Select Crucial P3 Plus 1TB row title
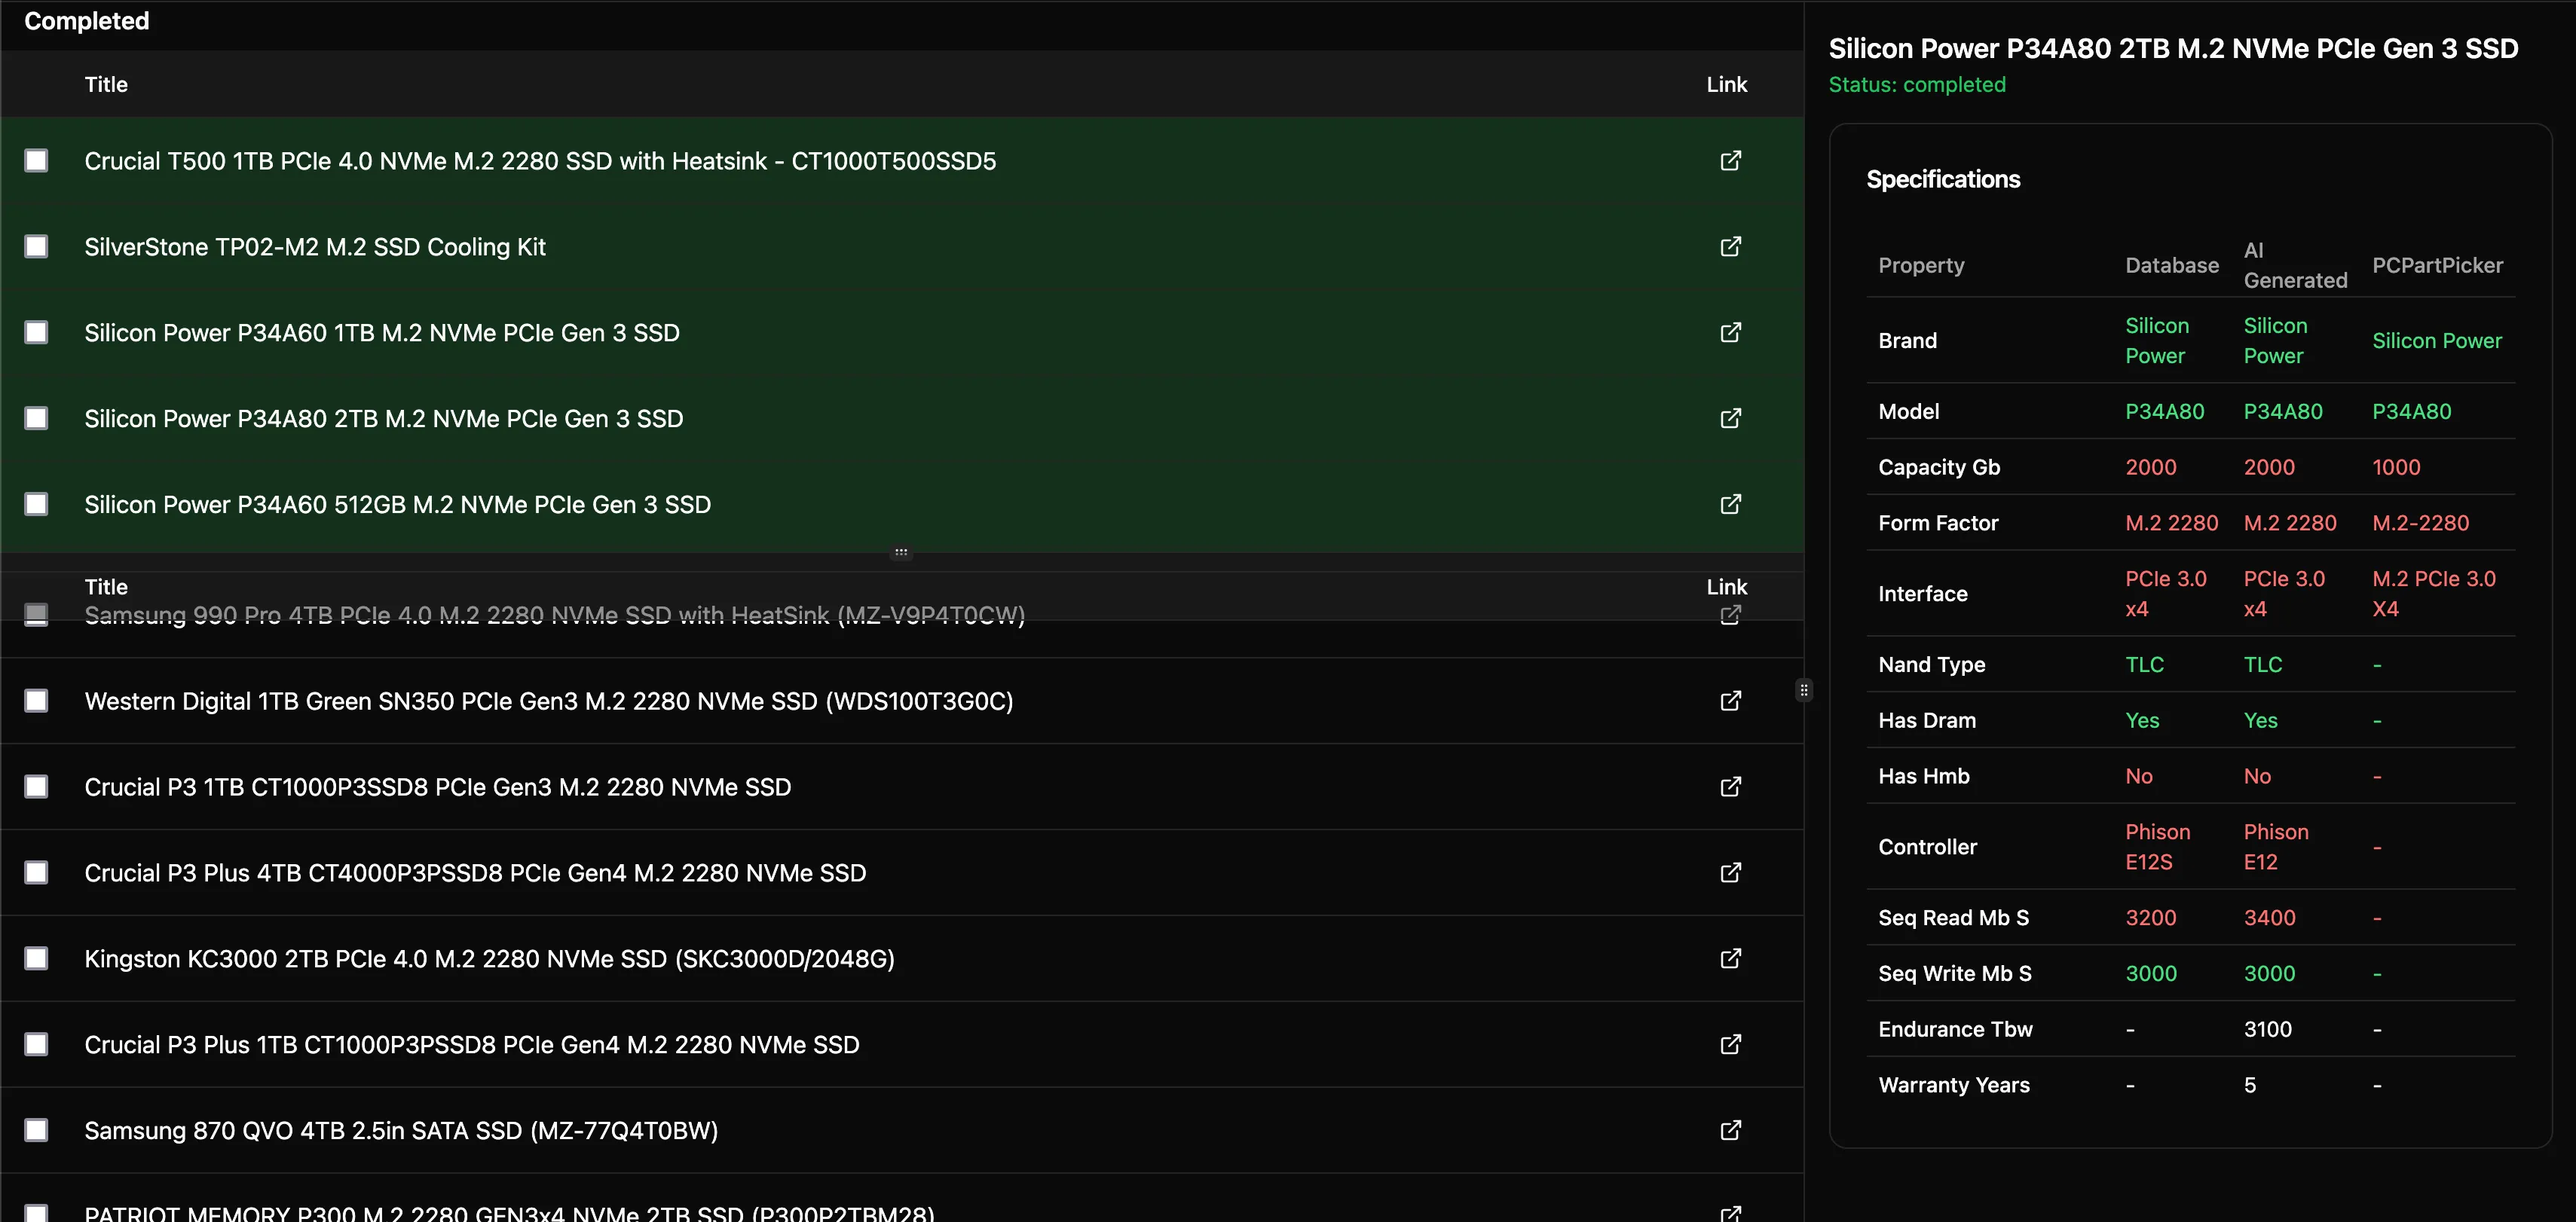The width and height of the screenshot is (2576, 1222). [471, 1045]
